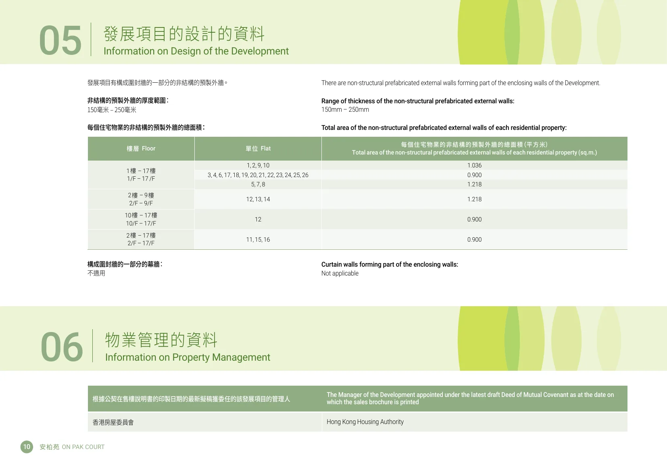The width and height of the screenshot is (667, 472).
Task: Click the Floor column header
Action: point(141,148)
